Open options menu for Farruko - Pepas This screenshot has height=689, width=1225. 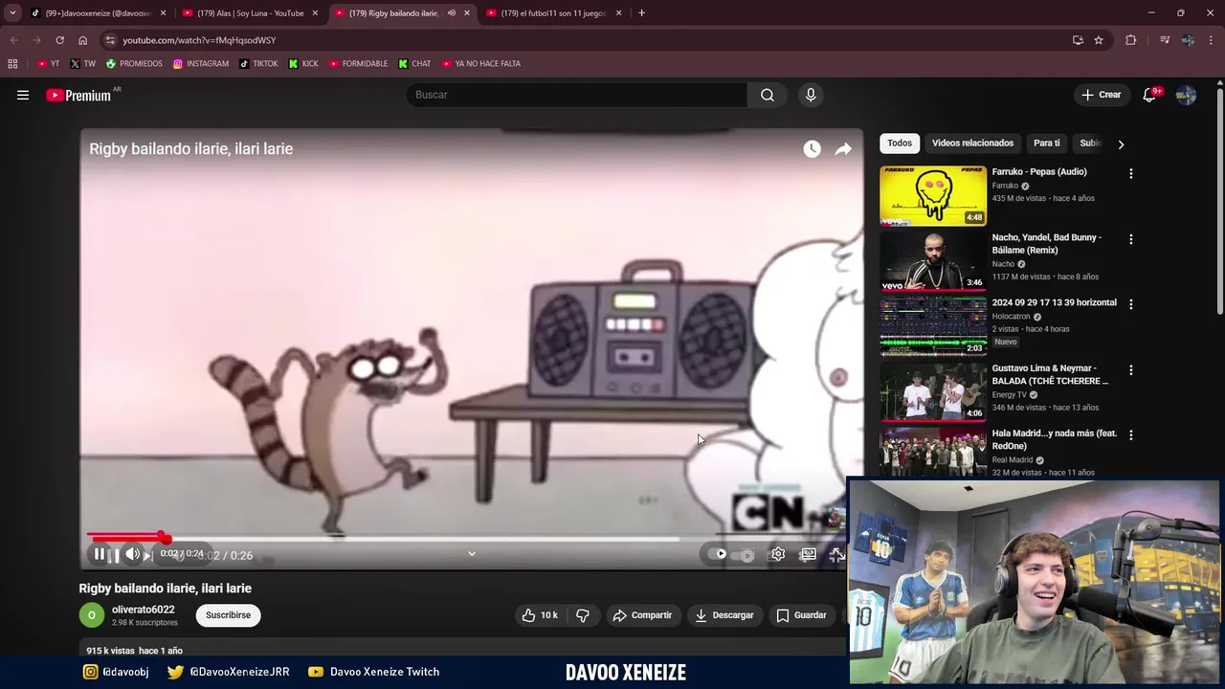(x=1131, y=174)
